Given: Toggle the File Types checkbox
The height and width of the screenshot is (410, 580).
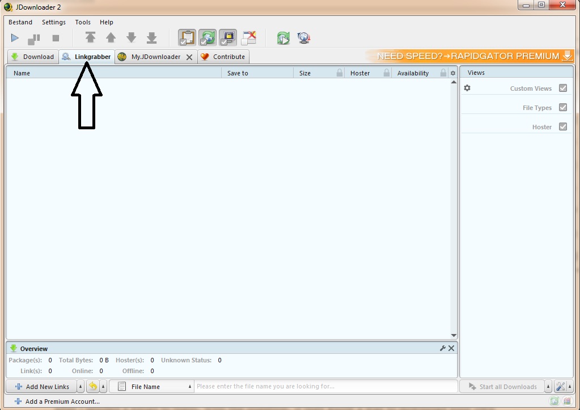Looking at the screenshot, I should pos(563,107).
